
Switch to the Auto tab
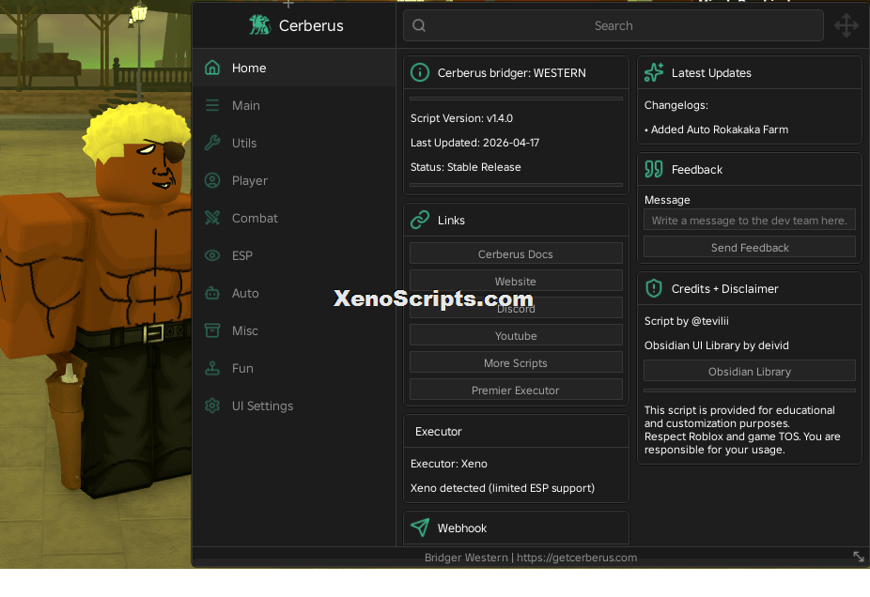coord(294,293)
